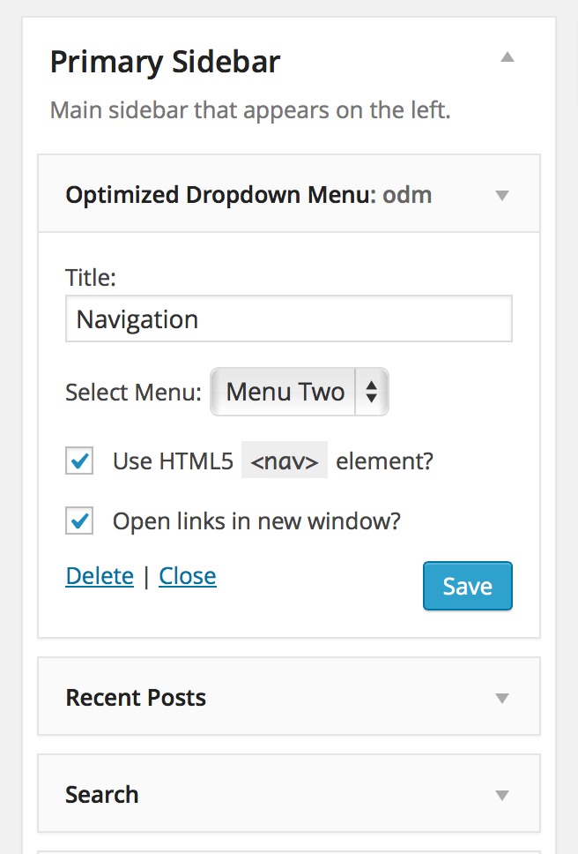This screenshot has width=578, height=854.
Task: Uncheck the Open links in new window checkbox
Action: [79, 521]
